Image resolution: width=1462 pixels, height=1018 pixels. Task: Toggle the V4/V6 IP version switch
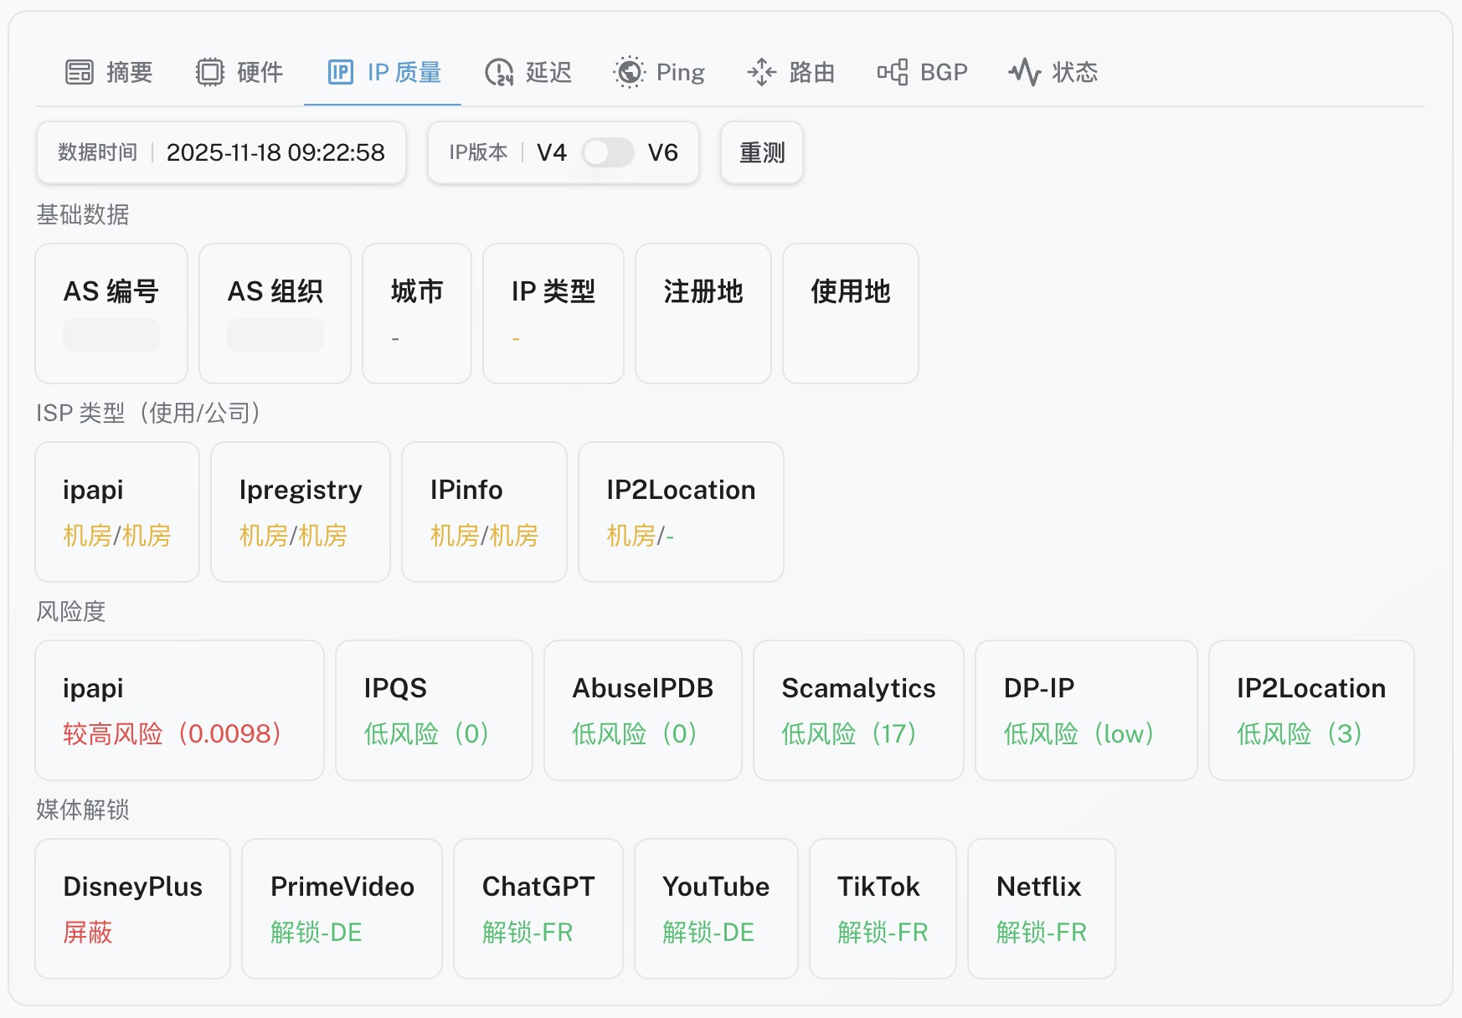click(x=607, y=152)
